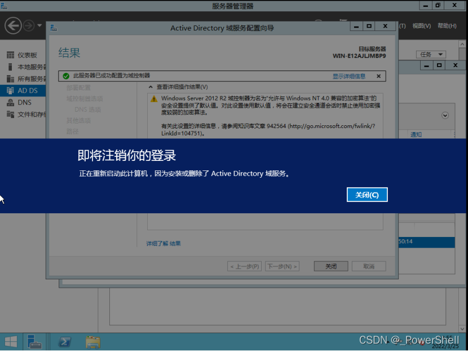Click the Windows Start button

11,342
